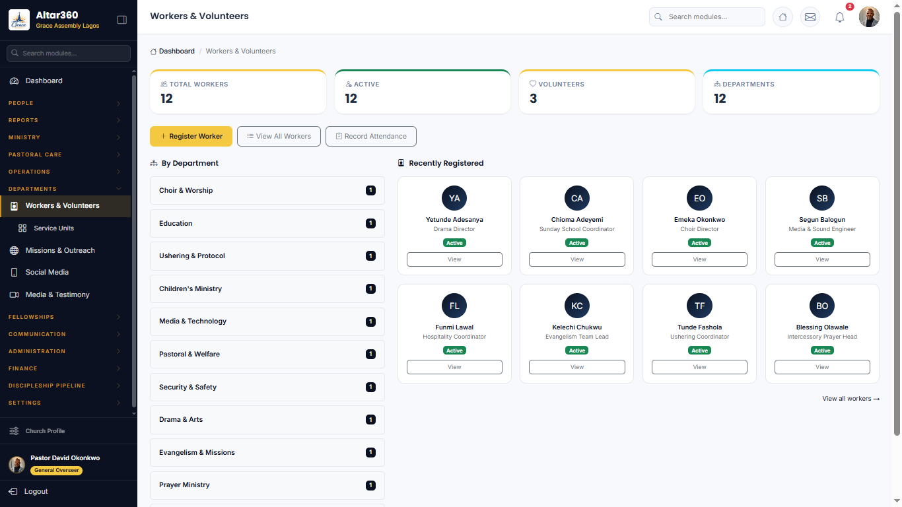
Task: Click the Social Media phone icon
Action: pos(14,273)
